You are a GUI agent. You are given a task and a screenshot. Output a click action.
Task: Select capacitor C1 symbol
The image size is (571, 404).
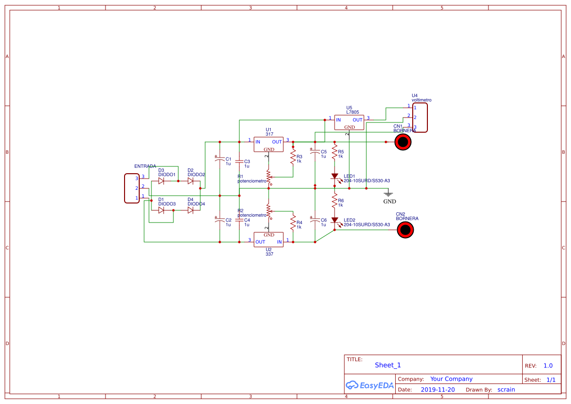pyautogui.click(x=219, y=159)
